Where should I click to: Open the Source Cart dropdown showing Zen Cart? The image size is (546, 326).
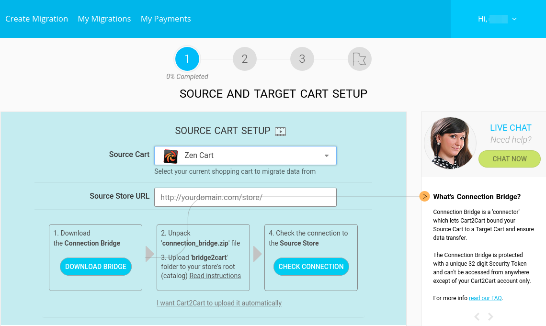coord(246,156)
